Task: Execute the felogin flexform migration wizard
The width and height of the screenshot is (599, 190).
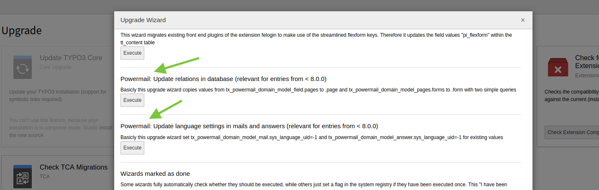Action: click(x=132, y=53)
